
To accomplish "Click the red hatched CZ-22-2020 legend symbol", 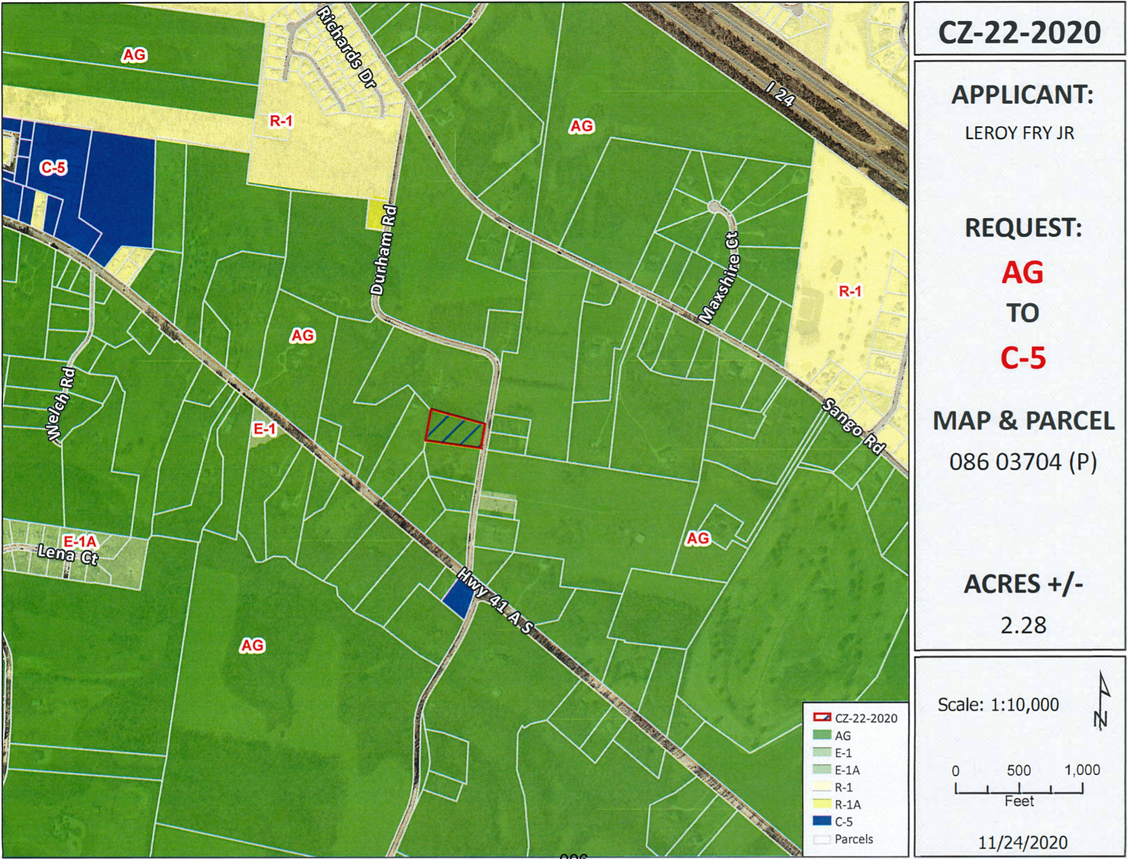I will coord(822,717).
